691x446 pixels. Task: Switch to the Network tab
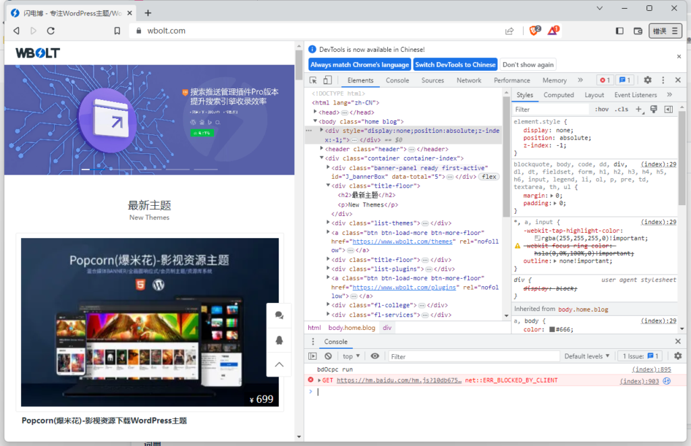(x=469, y=80)
